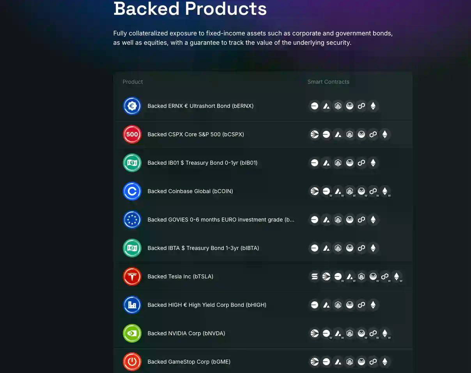Open bCSPX Arbitrum contract icon

coord(350,134)
